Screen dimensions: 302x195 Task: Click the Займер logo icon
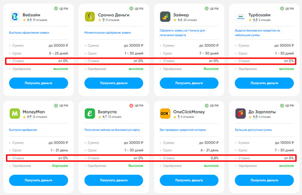(x=166, y=17)
